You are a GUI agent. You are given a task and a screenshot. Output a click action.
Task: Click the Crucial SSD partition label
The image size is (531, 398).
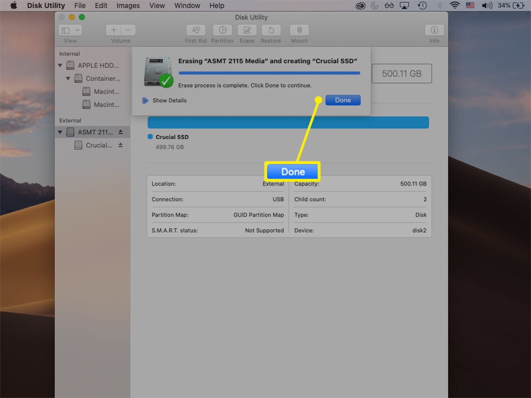pos(172,137)
